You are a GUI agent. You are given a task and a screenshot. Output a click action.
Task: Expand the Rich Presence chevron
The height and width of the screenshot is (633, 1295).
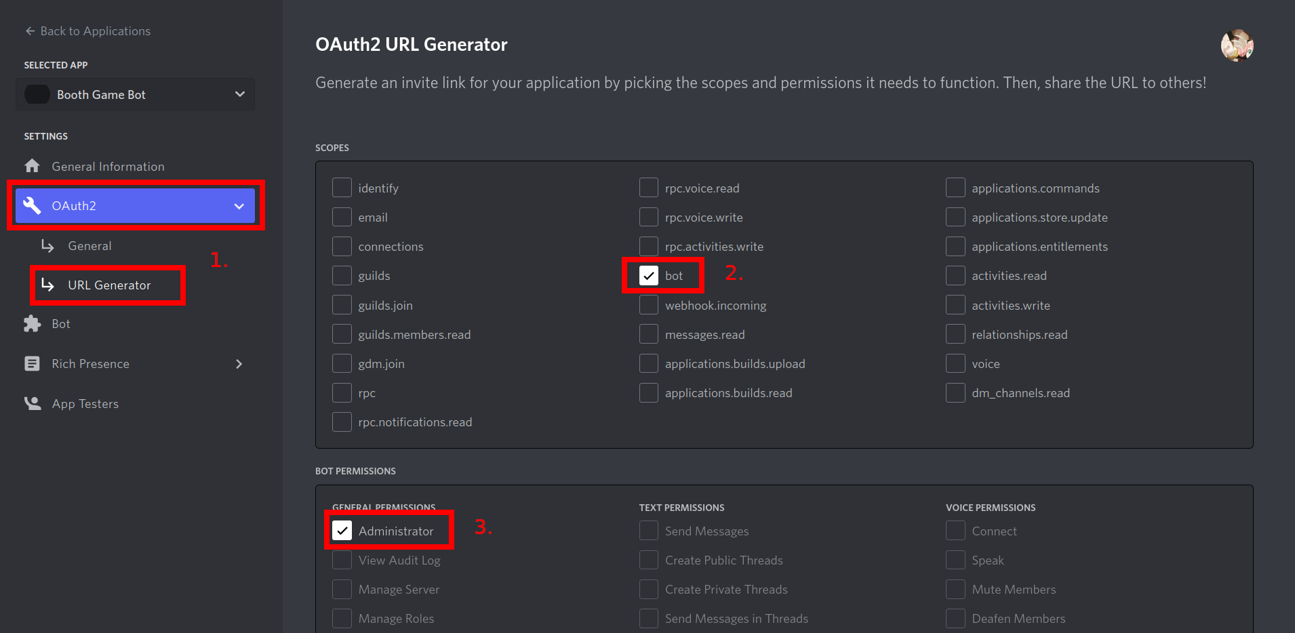239,364
